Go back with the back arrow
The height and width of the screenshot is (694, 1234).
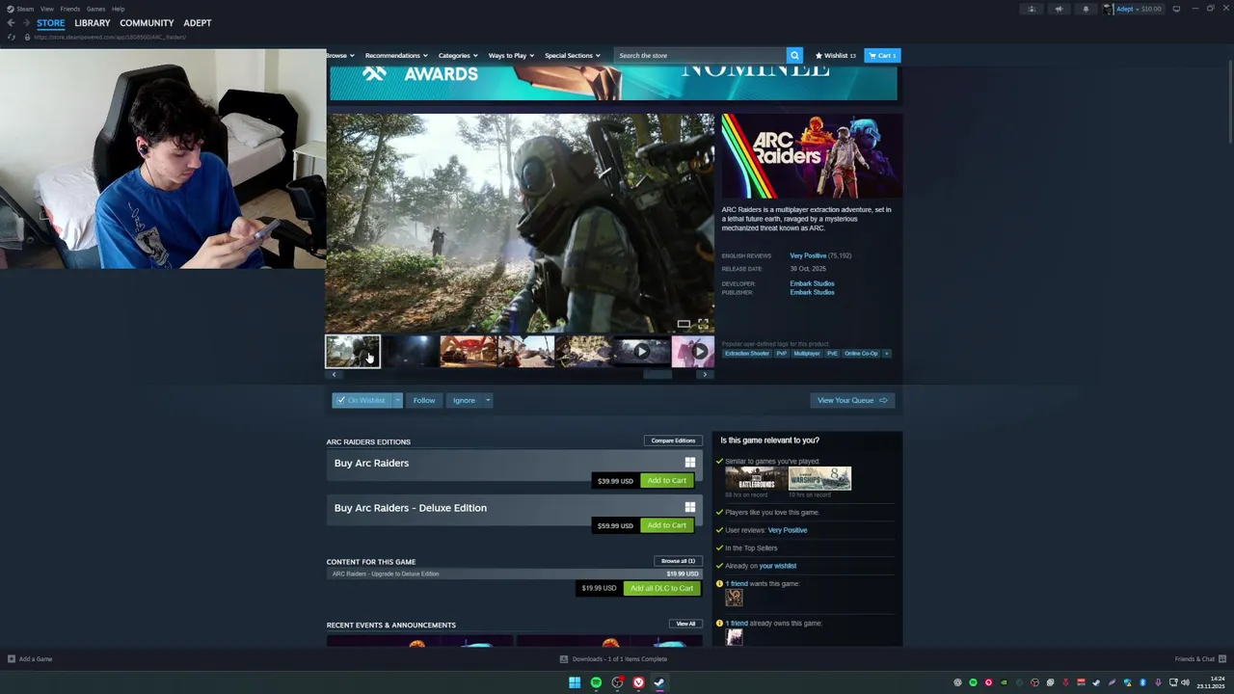(x=11, y=23)
